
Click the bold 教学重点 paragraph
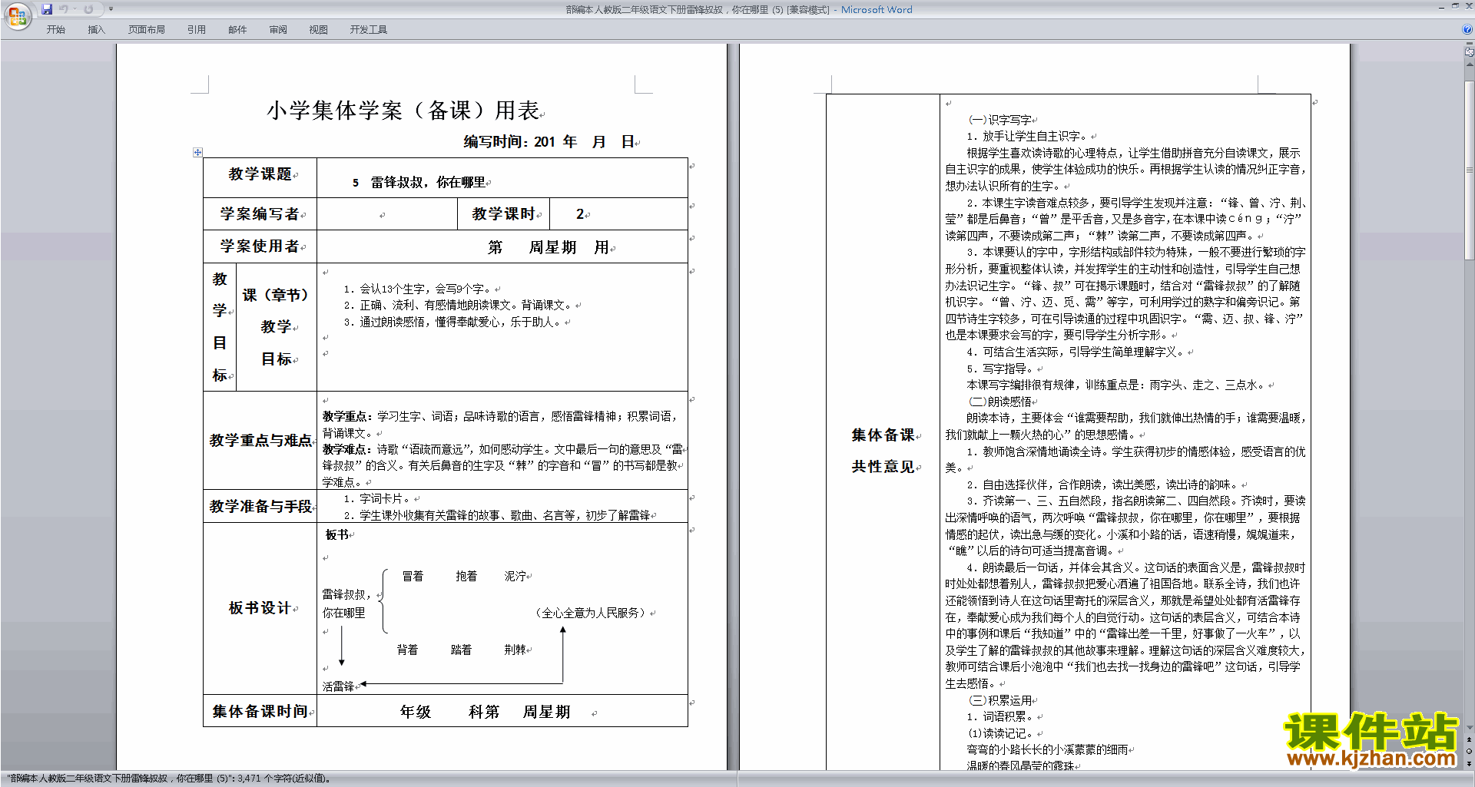(x=500, y=425)
